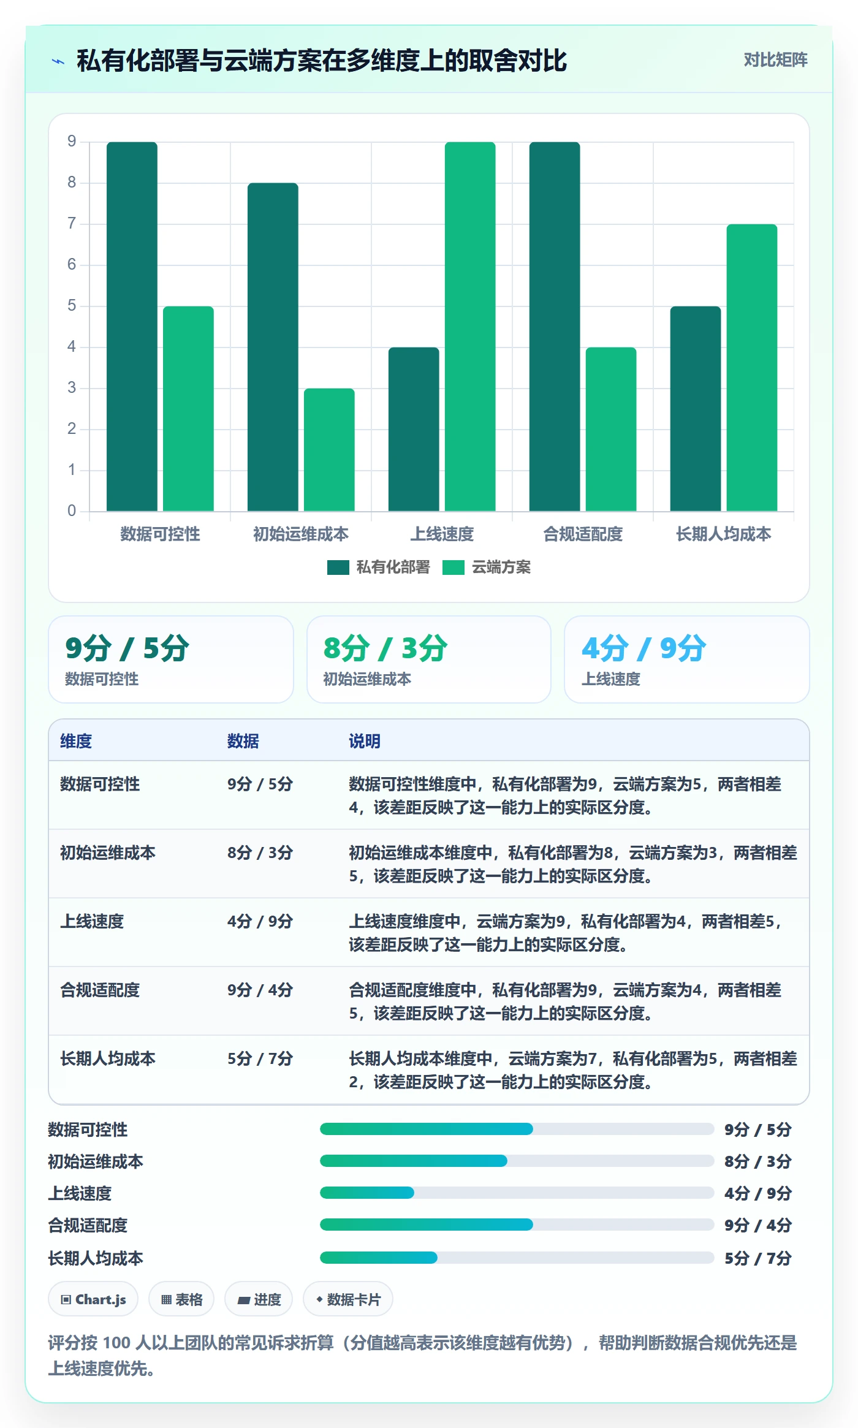Click the card title 私有化部署与云端方案在多维度上的取舍对比

(322, 61)
